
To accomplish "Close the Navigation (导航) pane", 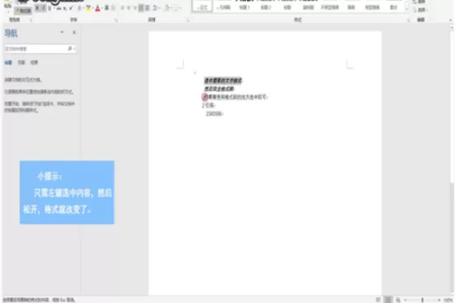I will [74, 32].
